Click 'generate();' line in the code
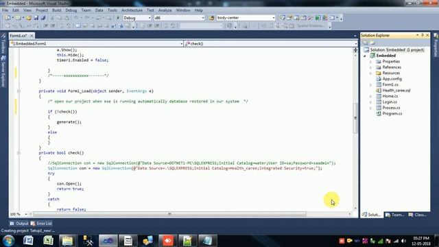 pyautogui.click(x=69, y=122)
